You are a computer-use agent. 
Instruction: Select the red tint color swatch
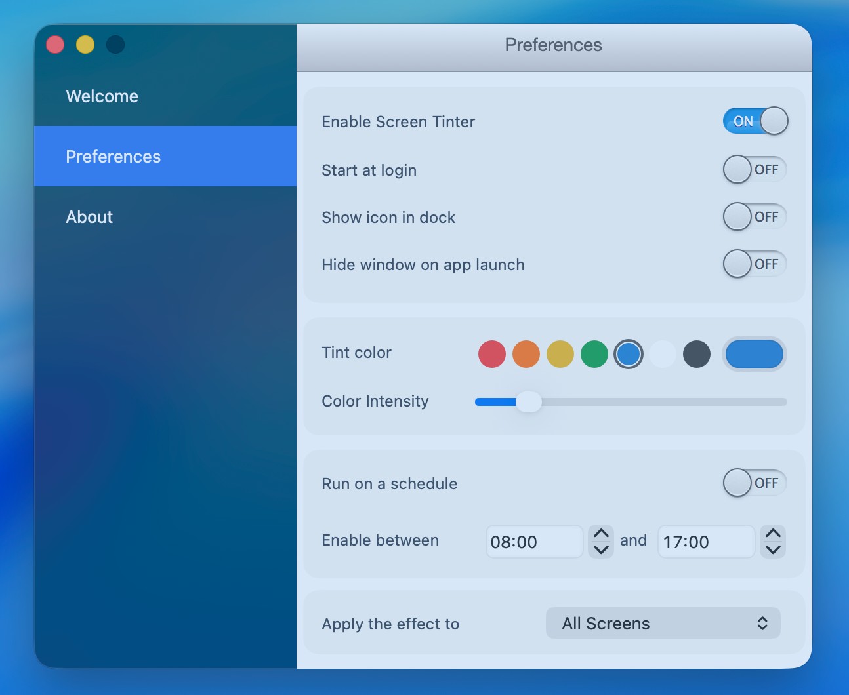pos(491,354)
